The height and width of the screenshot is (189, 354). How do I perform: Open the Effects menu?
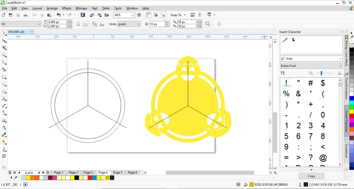(66, 8)
